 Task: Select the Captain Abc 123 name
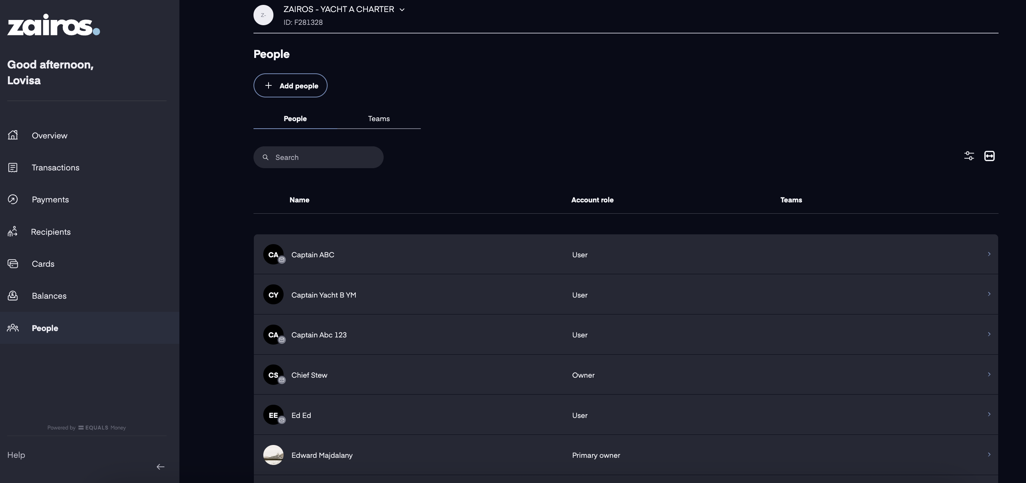319,335
